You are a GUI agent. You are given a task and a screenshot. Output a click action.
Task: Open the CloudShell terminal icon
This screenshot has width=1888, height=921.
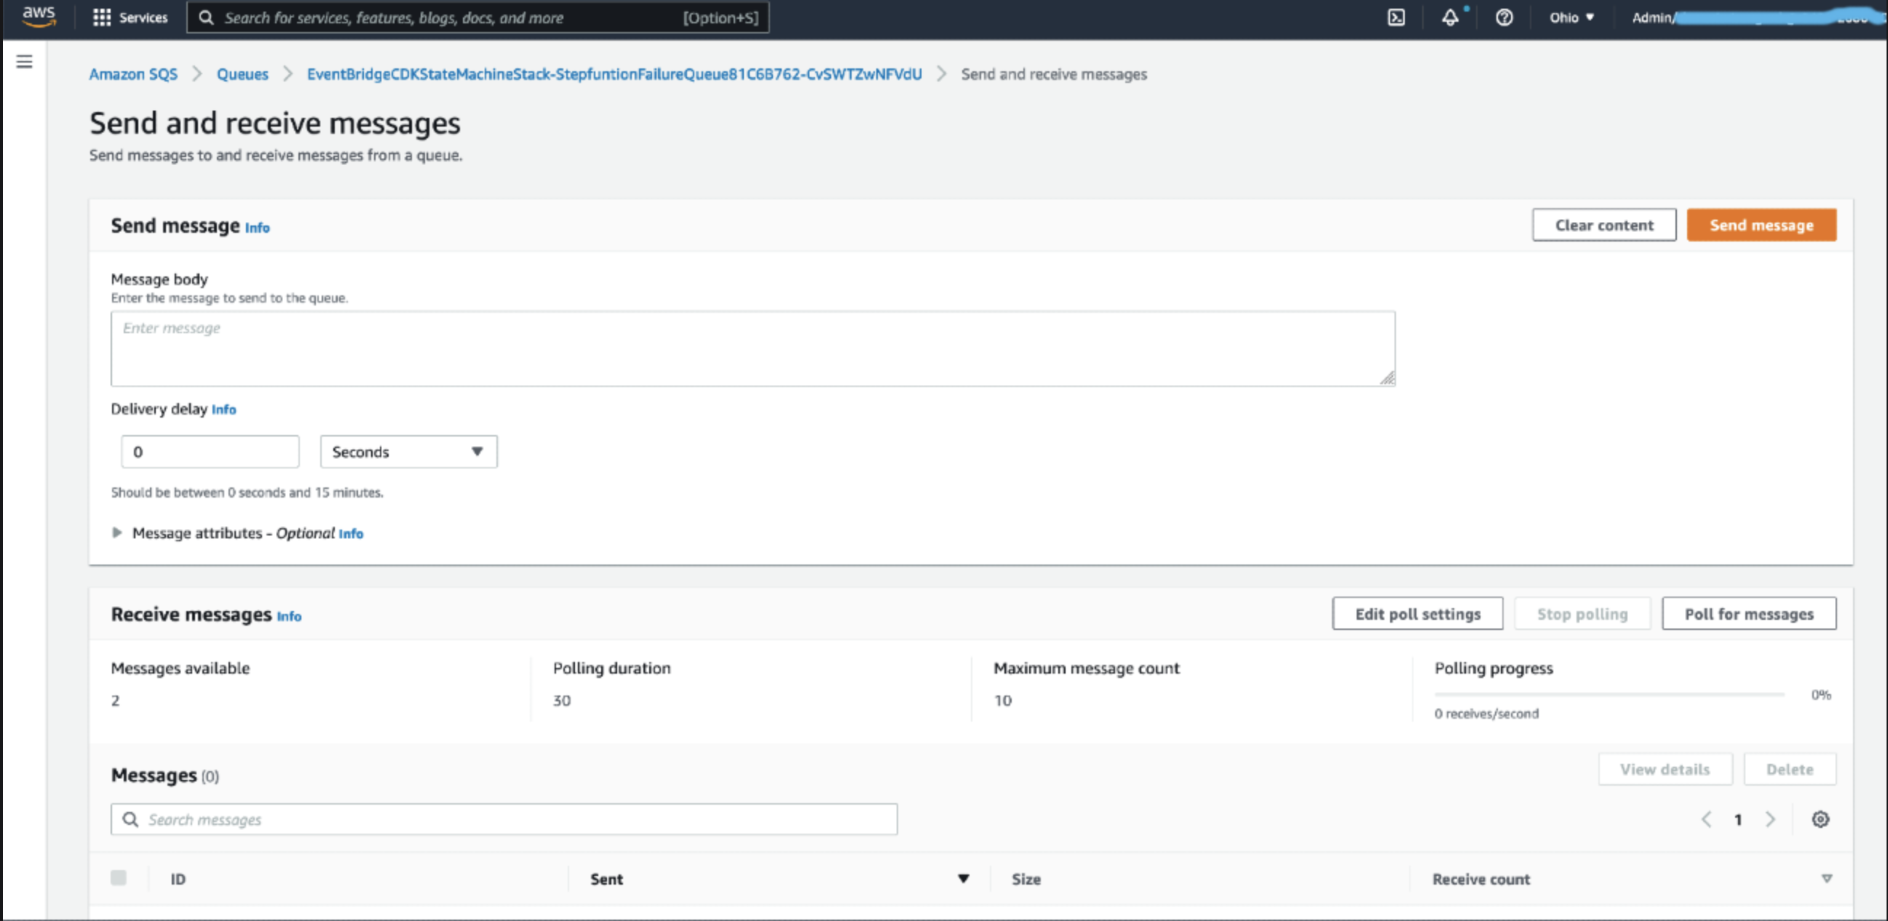1396,17
